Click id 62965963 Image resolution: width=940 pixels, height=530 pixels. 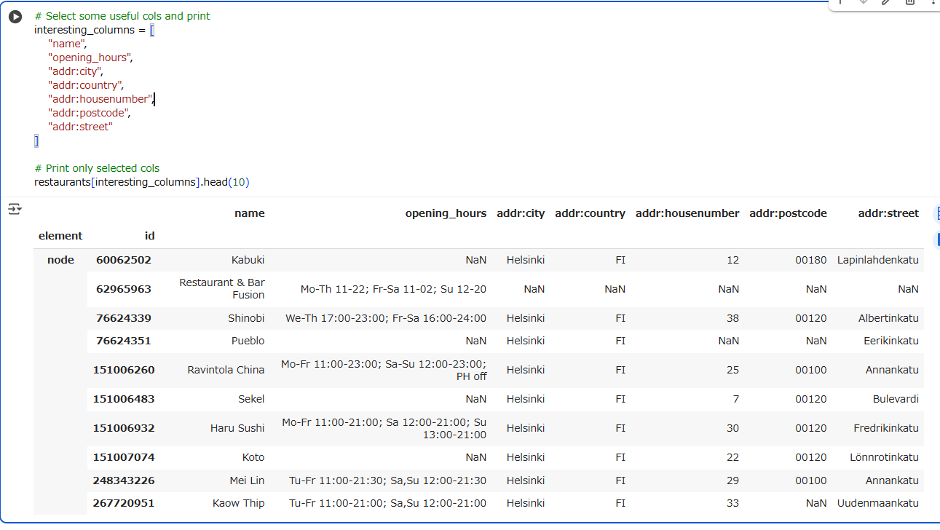pyautogui.click(x=124, y=289)
